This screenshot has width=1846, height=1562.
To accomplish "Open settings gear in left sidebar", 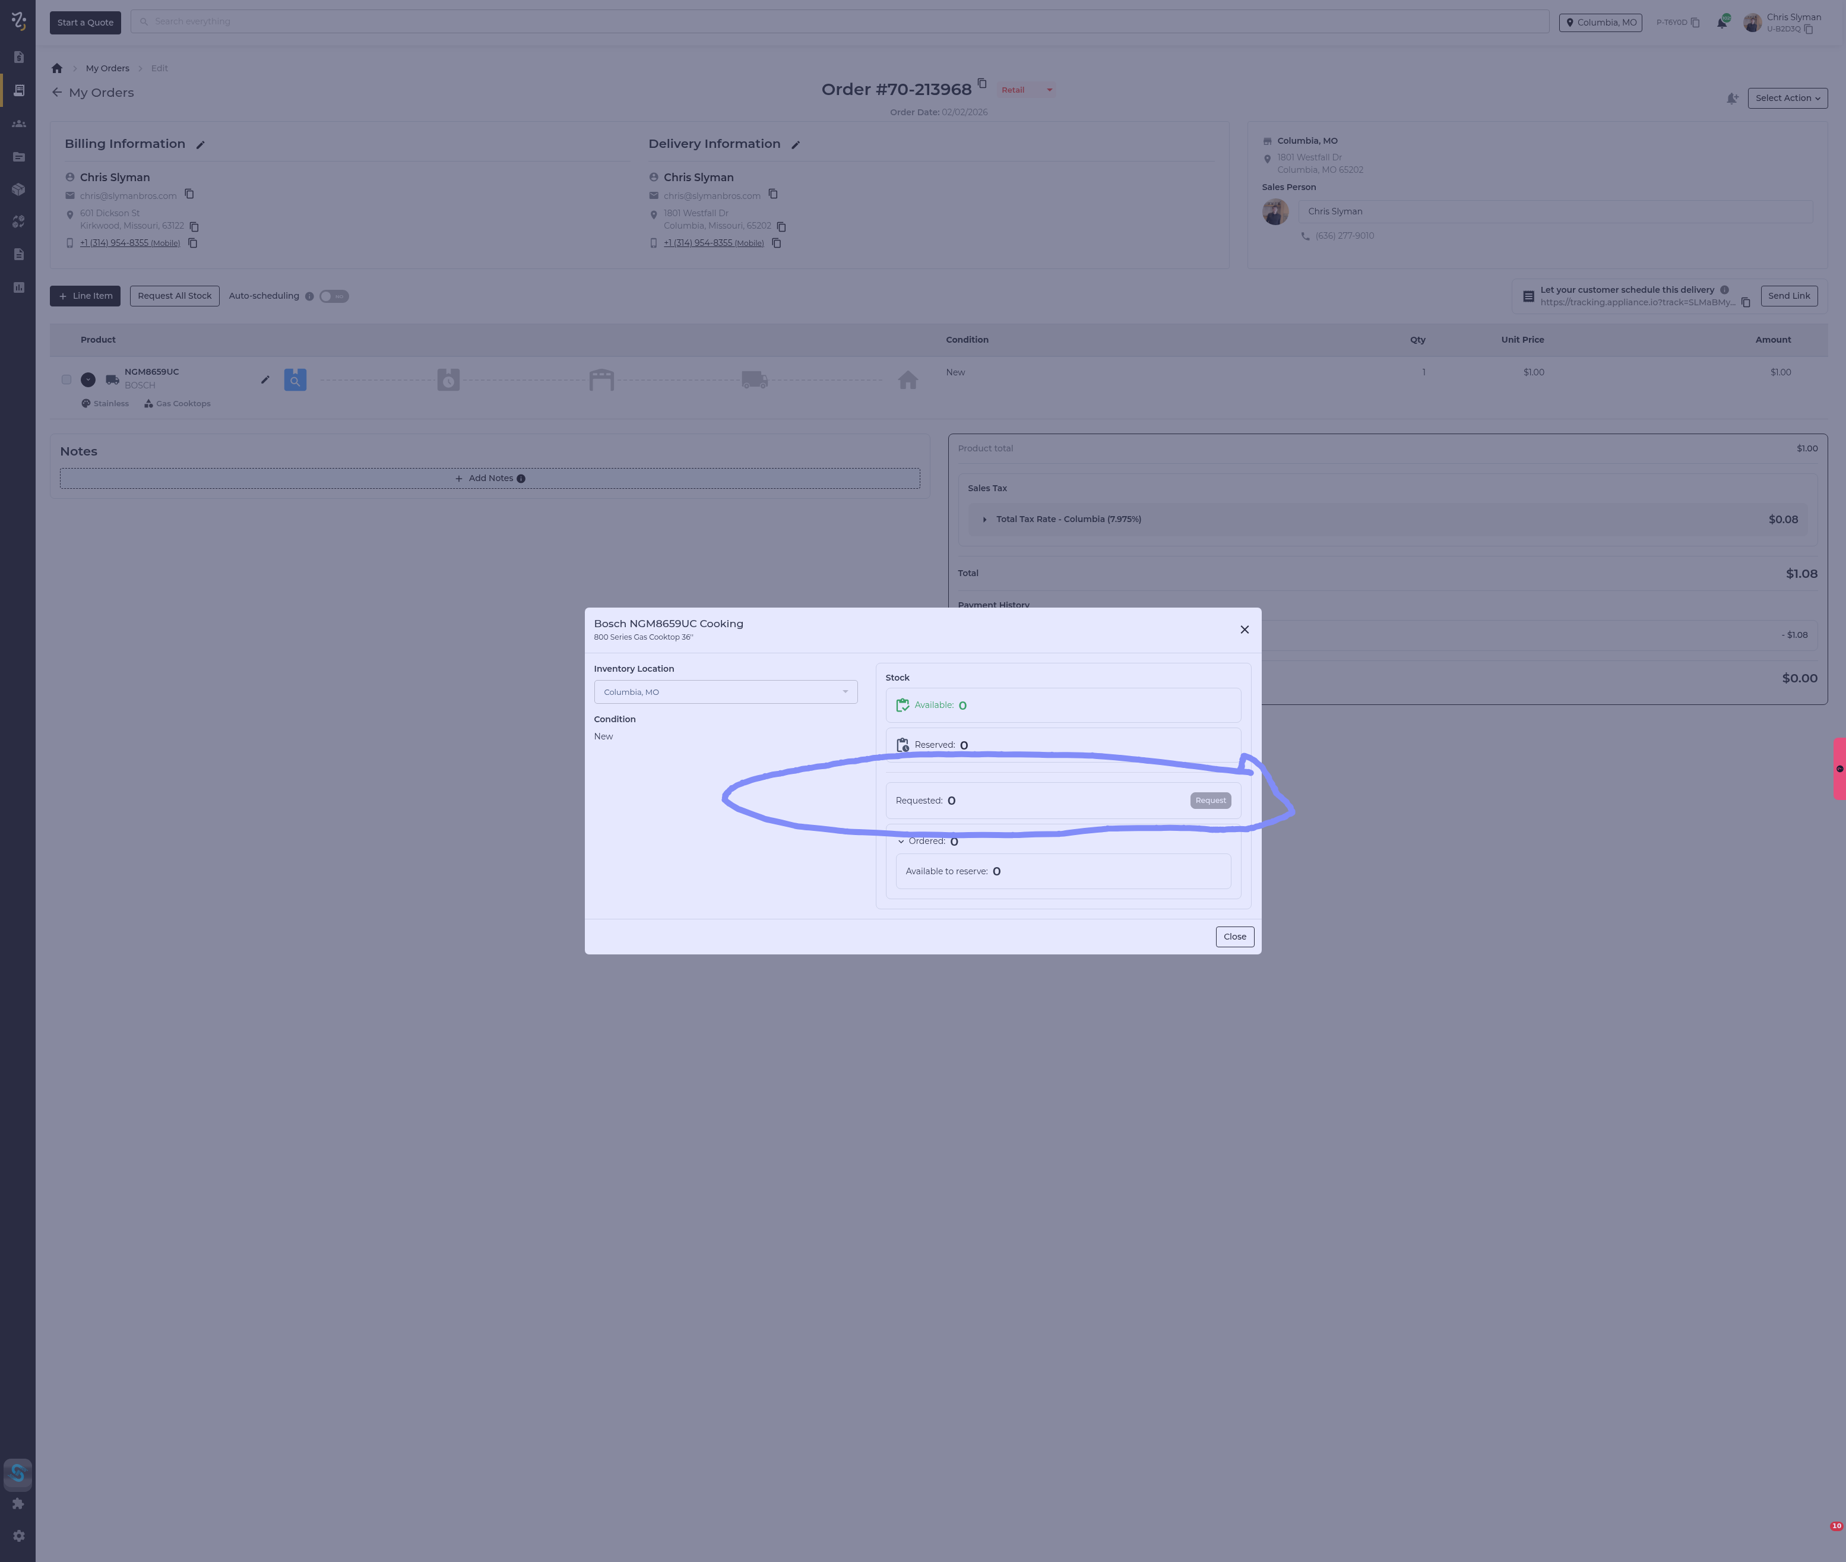I will pyautogui.click(x=18, y=1535).
